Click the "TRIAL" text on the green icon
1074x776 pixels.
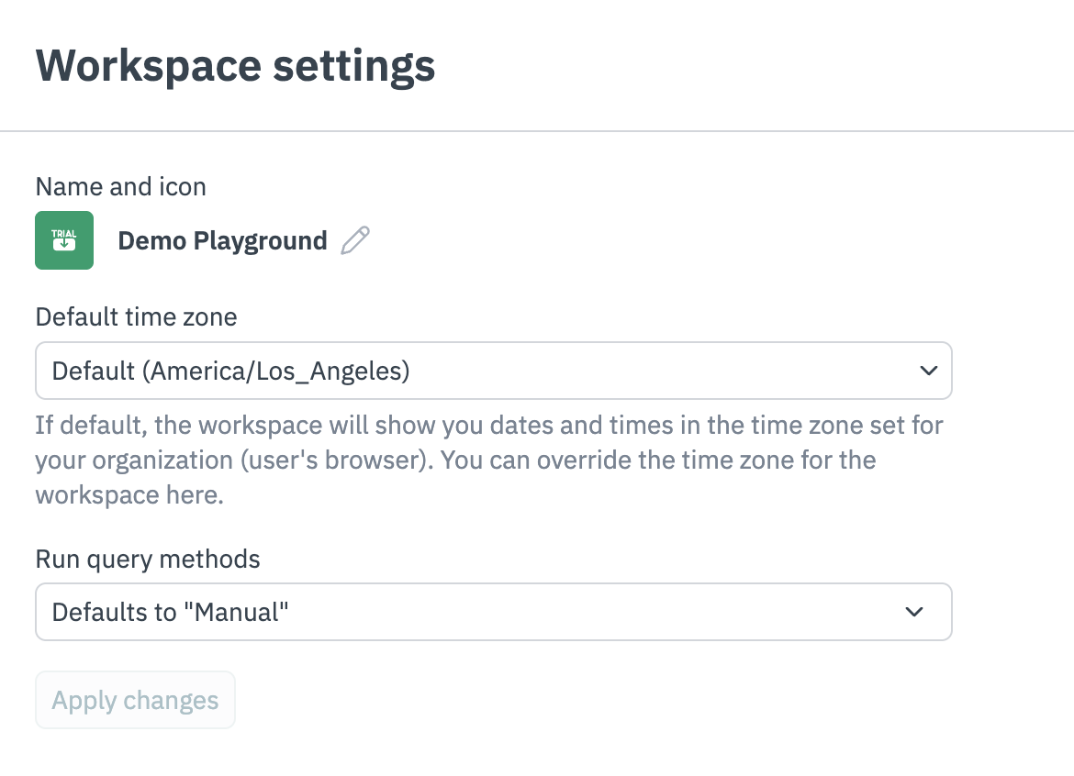click(64, 234)
